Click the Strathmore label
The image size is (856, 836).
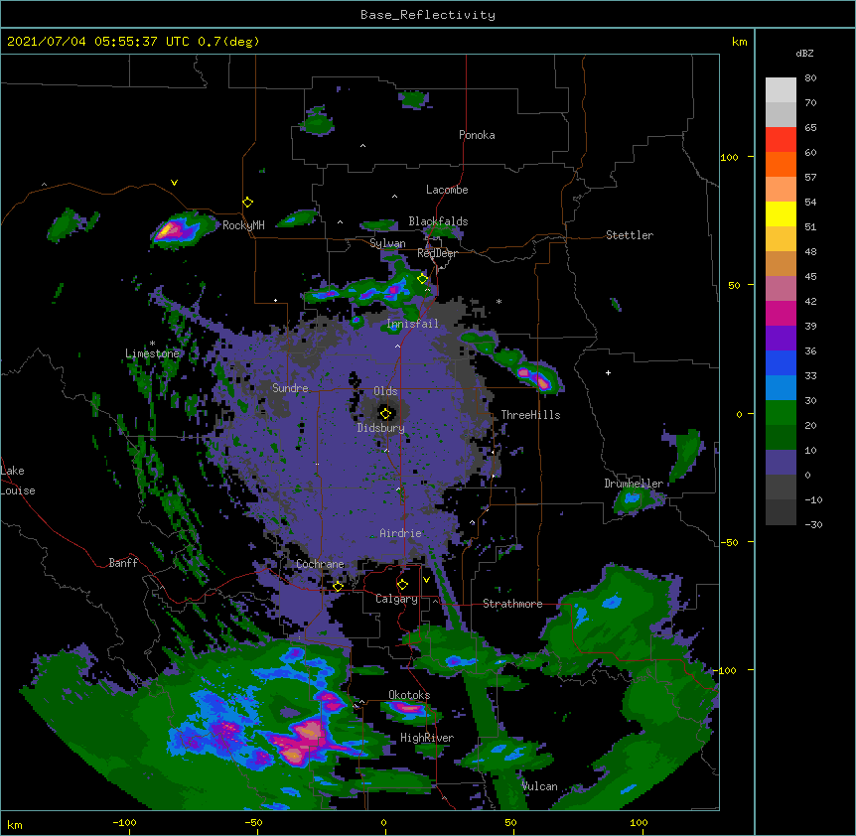tap(512, 604)
